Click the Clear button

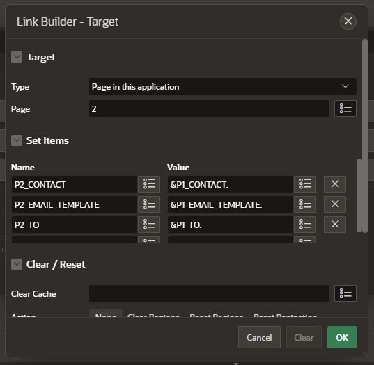[x=304, y=337]
